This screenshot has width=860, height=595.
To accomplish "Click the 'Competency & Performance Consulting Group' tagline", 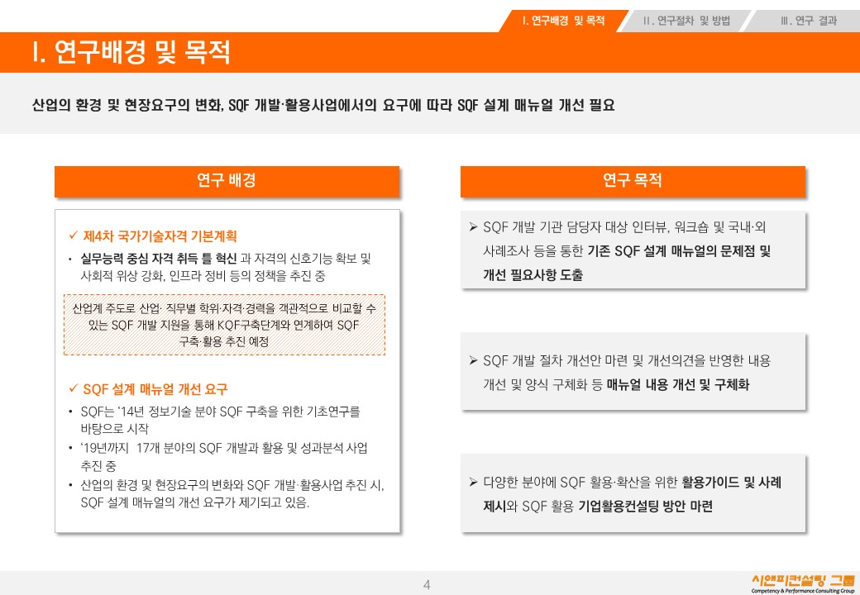I will coord(803,591).
